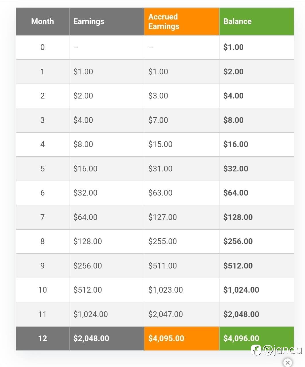Click the Month column header
The width and height of the screenshot is (305, 367).
42,22
